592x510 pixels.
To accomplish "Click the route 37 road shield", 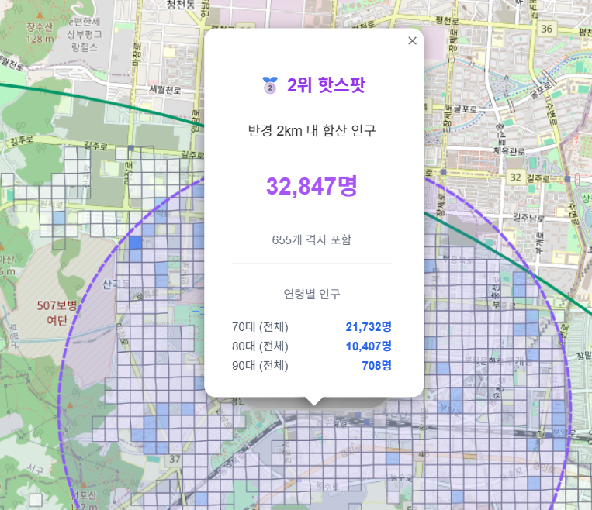I will pos(175,459).
